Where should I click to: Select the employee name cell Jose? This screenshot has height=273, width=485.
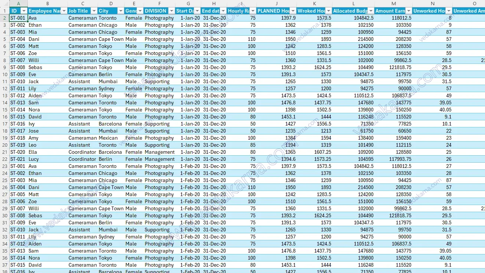point(48,131)
